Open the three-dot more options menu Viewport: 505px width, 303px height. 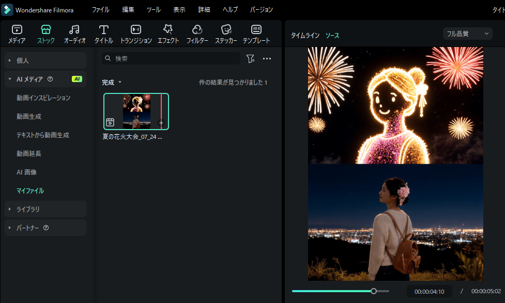(267, 58)
